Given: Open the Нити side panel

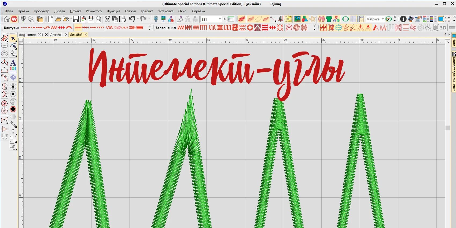Looking at the screenshot, I should (x=454, y=40).
